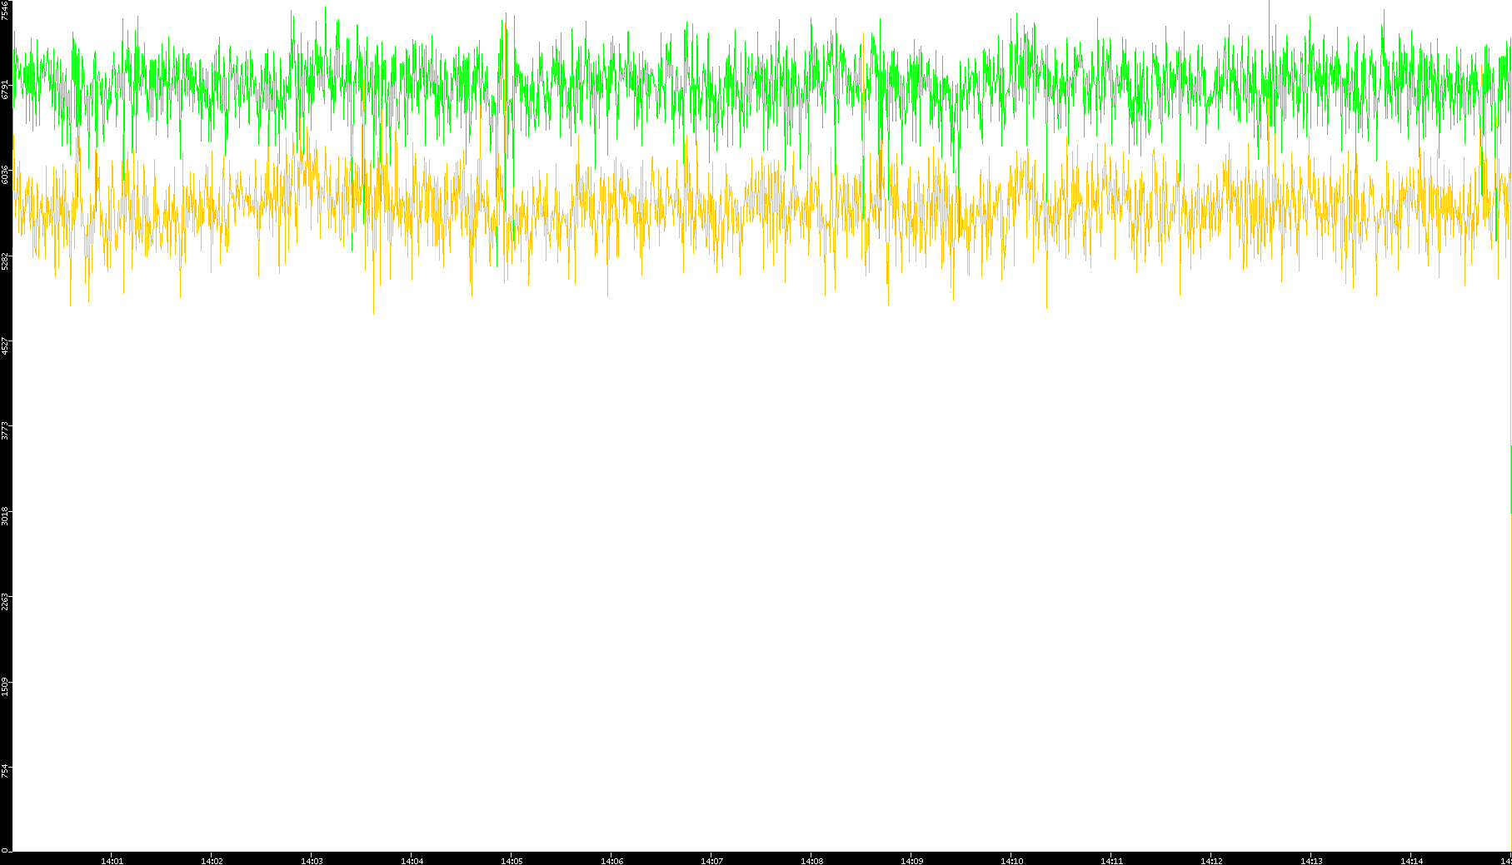Select the 3018 y-axis value label
The height and width of the screenshot is (865, 1512).
[x=6, y=515]
